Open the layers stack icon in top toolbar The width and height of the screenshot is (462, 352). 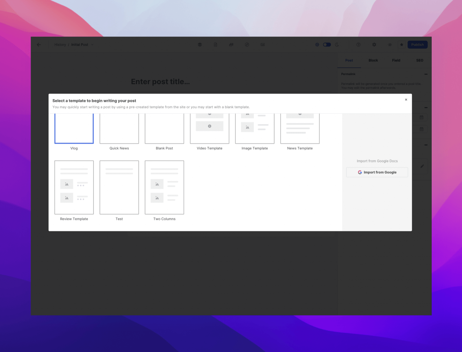point(200,45)
